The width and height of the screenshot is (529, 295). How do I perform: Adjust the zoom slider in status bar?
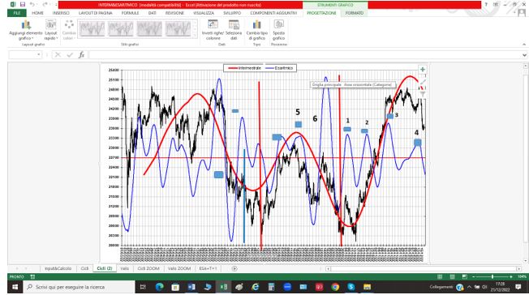pos(492,277)
